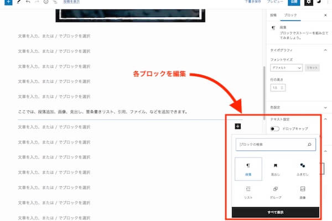Switch to the post (投稿) sidebar tab

273,15
